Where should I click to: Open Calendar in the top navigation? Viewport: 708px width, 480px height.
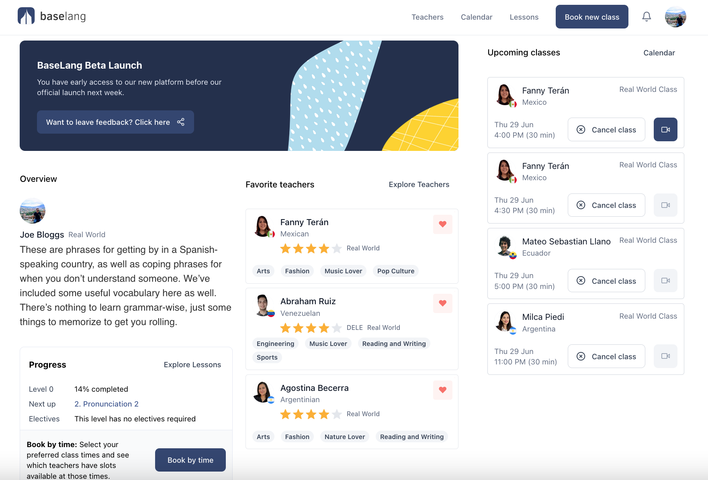point(477,17)
